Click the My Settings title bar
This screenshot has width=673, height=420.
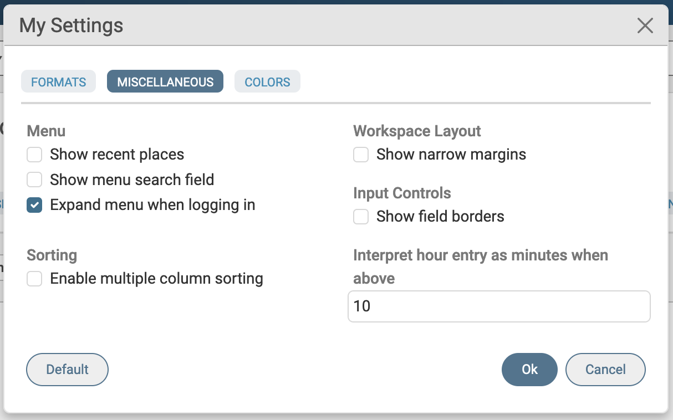(x=71, y=25)
